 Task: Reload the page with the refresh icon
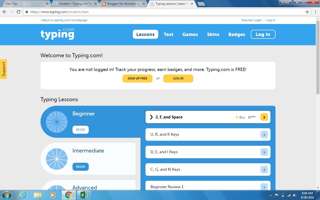(x=18, y=11)
